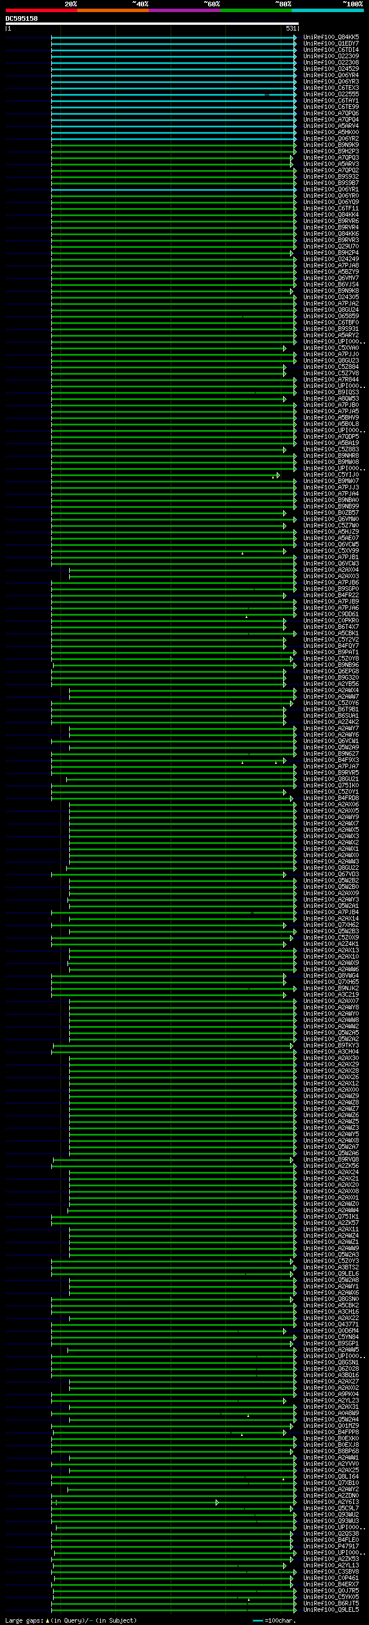Select the UniRef100_Q7XH62 label

tap(331, 925)
